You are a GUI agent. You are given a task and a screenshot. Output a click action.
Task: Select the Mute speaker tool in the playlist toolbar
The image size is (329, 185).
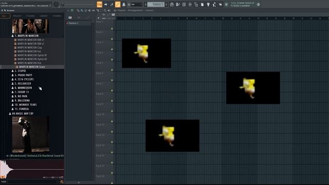[89, 10]
